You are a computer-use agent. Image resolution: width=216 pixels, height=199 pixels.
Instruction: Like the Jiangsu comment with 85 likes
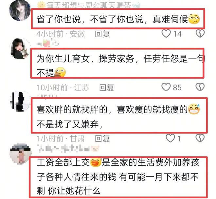click(166, 87)
